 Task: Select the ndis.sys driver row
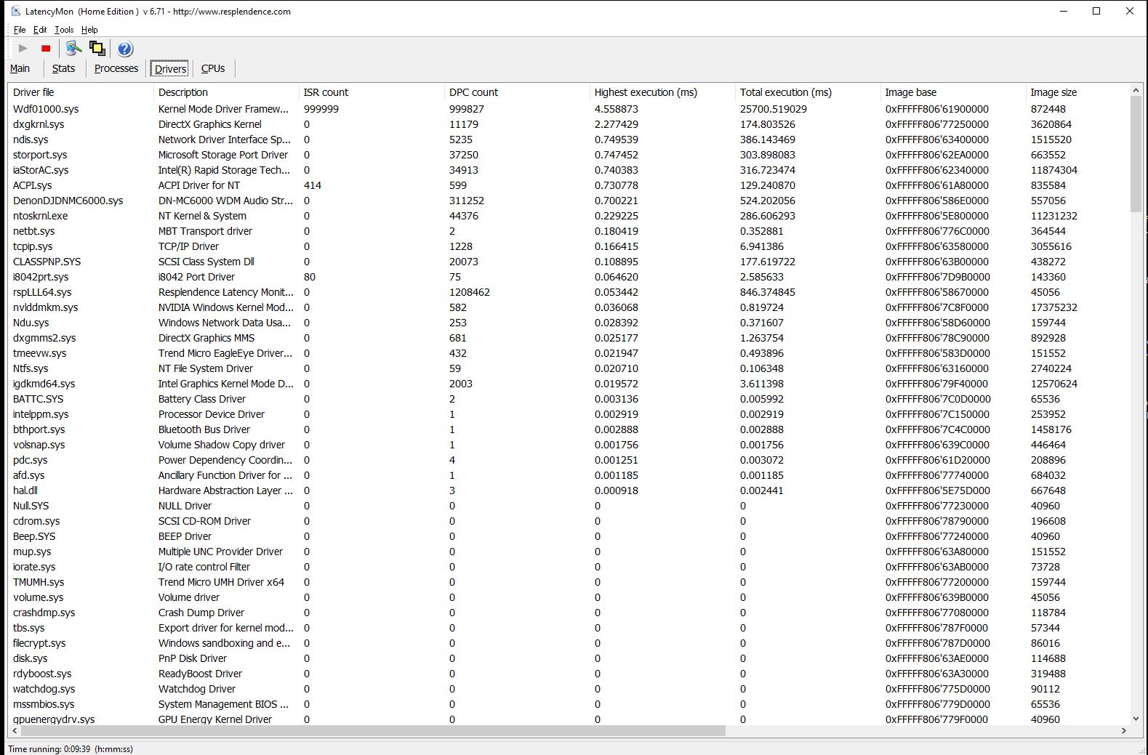point(569,140)
